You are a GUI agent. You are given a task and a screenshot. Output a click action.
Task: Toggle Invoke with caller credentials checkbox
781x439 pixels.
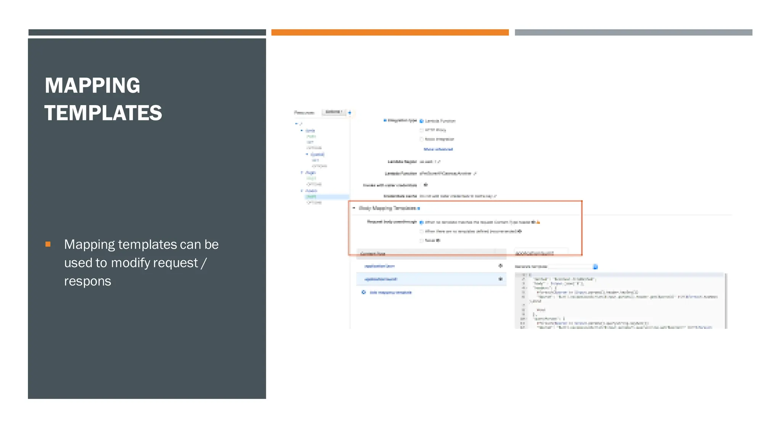(x=421, y=185)
